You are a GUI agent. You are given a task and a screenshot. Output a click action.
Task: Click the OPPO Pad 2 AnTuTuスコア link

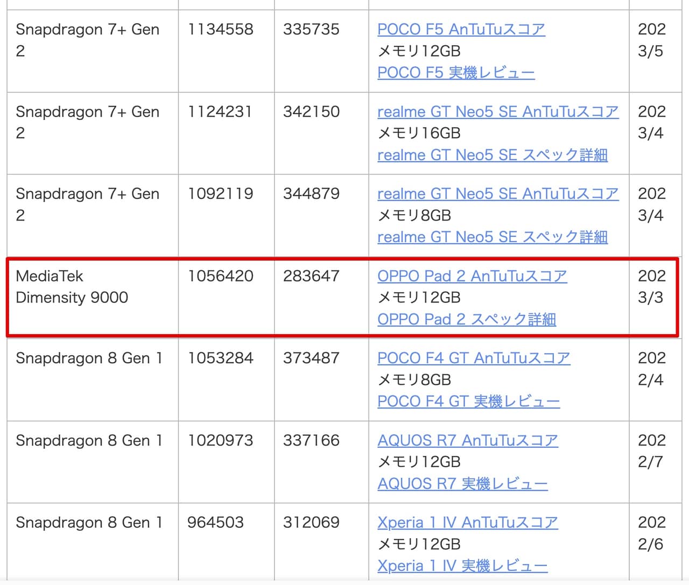point(472,276)
